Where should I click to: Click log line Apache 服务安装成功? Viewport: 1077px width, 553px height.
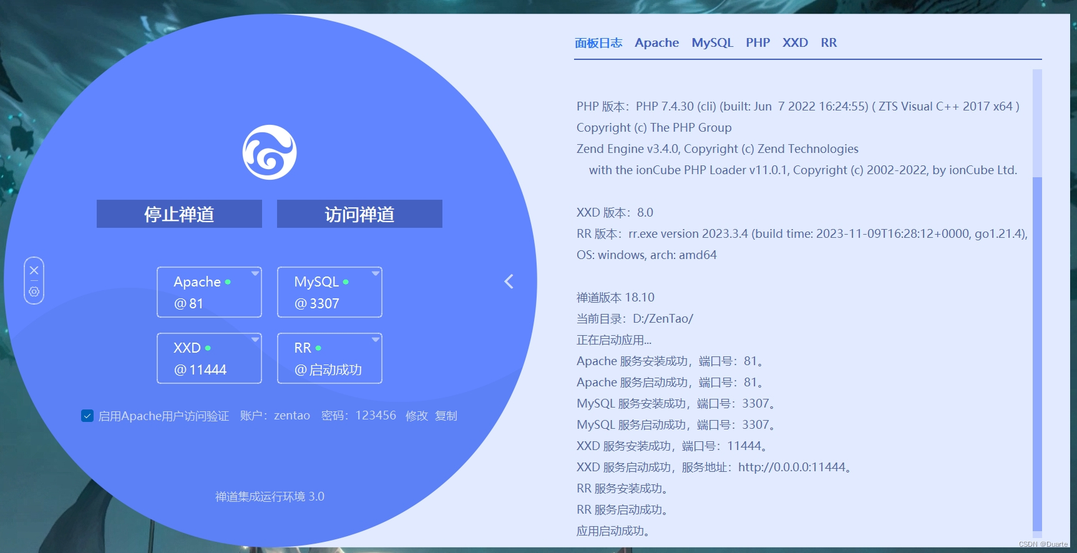(x=671, y=361)
